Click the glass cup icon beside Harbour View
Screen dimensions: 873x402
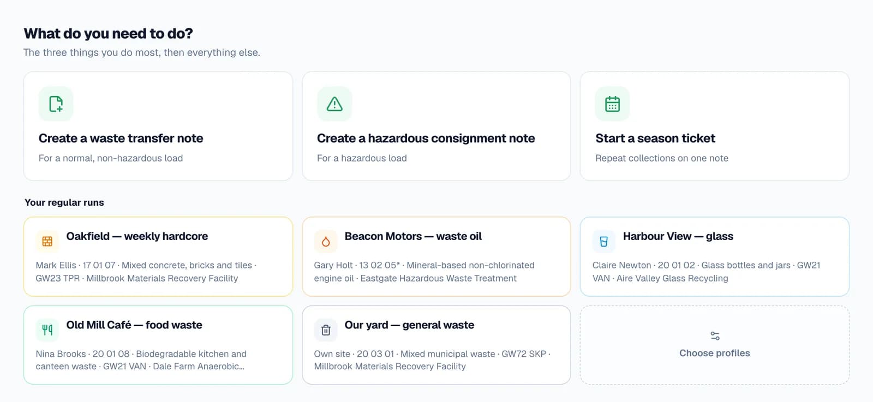[x=604, y=241]
